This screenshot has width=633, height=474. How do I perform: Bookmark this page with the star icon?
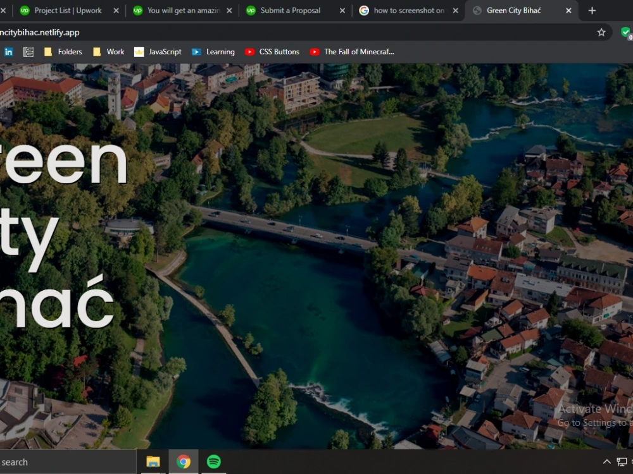pos(601,32)
